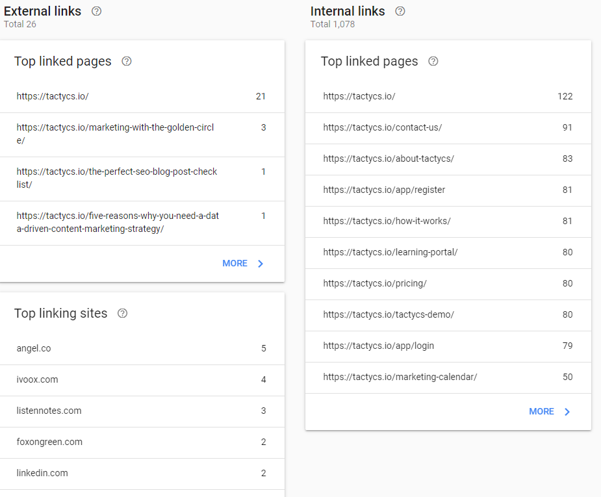Viewport: 601px width, 497px height.
Task: Click help icon next to Internal links
Action: point(400,11)
